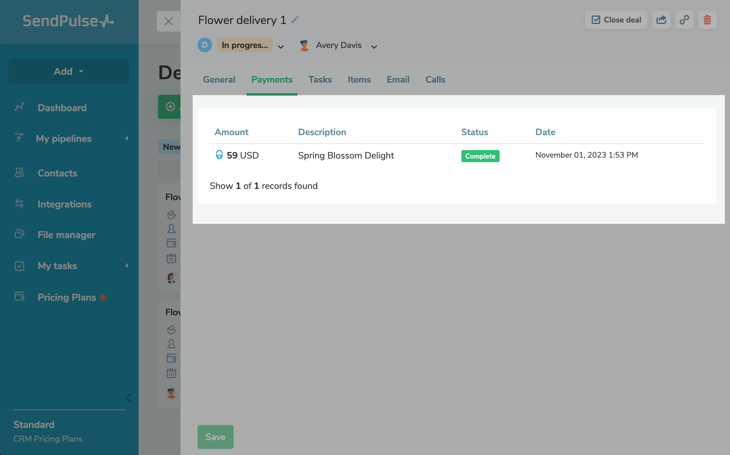Click the pencil icon to rename deal

coord(295,20)
